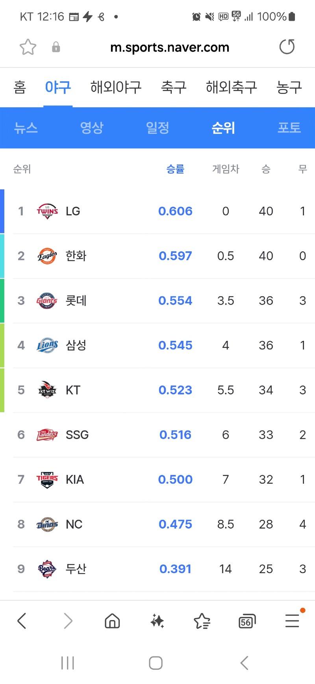Open browser home page icon
315x684 pixels.
tap(112, 621)
